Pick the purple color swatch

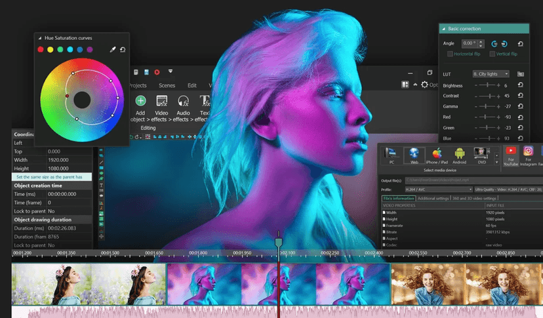[x=90, y=50]
